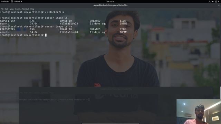Open the File menu
The height and width of the screenshot is (124, 221).
click(2, 9)
